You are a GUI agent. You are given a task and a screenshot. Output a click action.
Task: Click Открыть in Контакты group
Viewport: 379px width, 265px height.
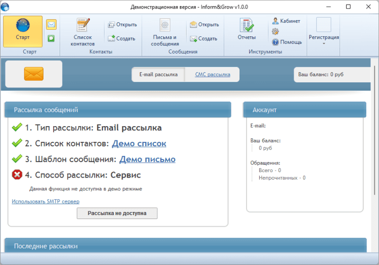point(122,24)
